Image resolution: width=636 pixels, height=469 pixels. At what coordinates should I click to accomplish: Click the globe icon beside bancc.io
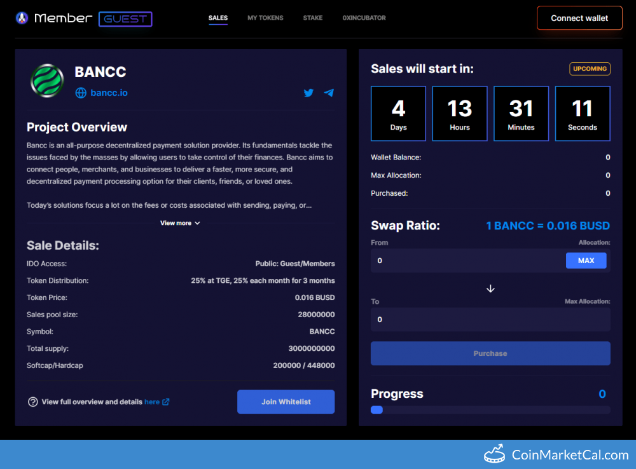pos(81,93)
